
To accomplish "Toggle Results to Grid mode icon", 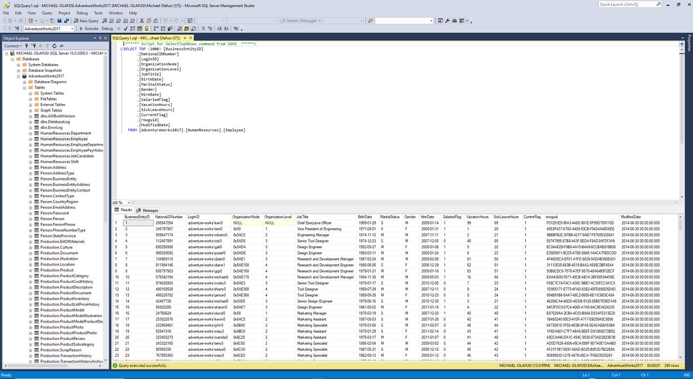I will (x=186, y=29).
